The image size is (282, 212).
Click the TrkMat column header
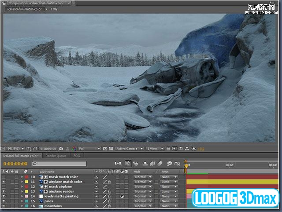click(x=164, y=172)
